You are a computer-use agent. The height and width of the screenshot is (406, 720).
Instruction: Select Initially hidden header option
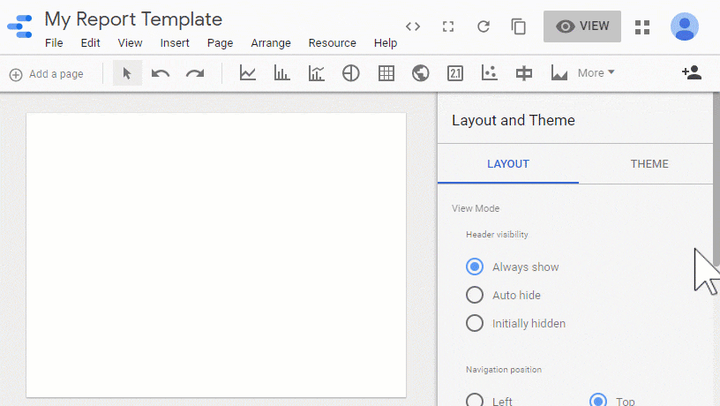point(475,323)
